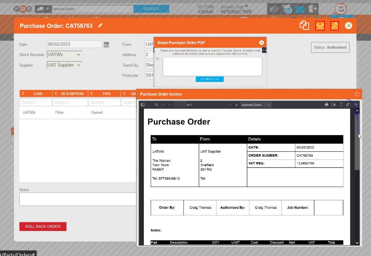Print the Purchase Order Invoice PDF
Viewport: 371px width, 256px height.
tap(326, 104)
